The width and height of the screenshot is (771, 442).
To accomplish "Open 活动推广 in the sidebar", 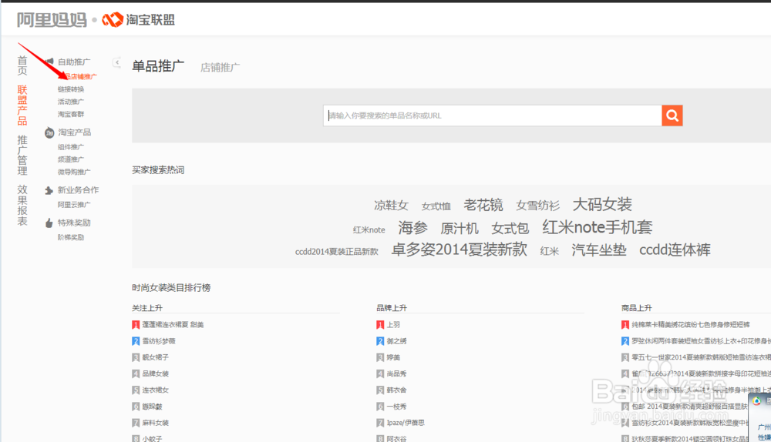I will pyautogui.click(x=71, y=102).
